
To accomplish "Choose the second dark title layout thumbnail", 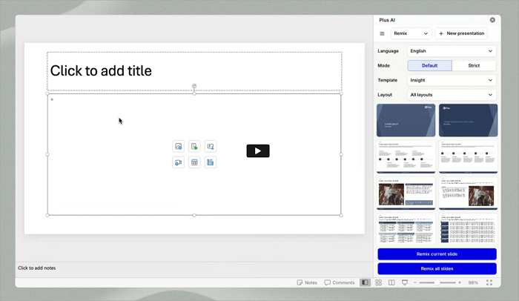I will click(468, 120).
